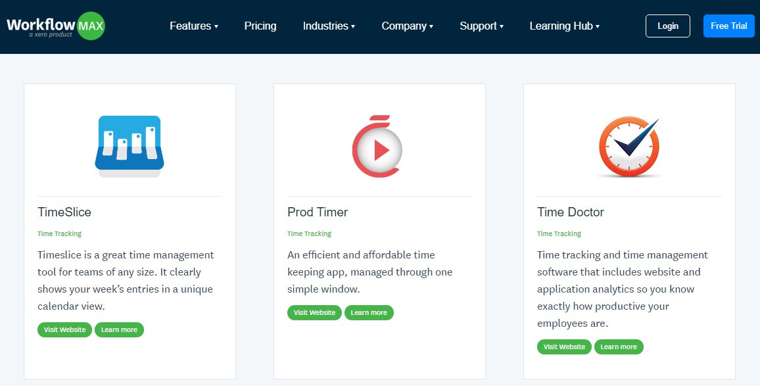The height and width of the screenshot is (386, 760).
Task: Learn more about Prod Timer
Action: coord(369,313)
